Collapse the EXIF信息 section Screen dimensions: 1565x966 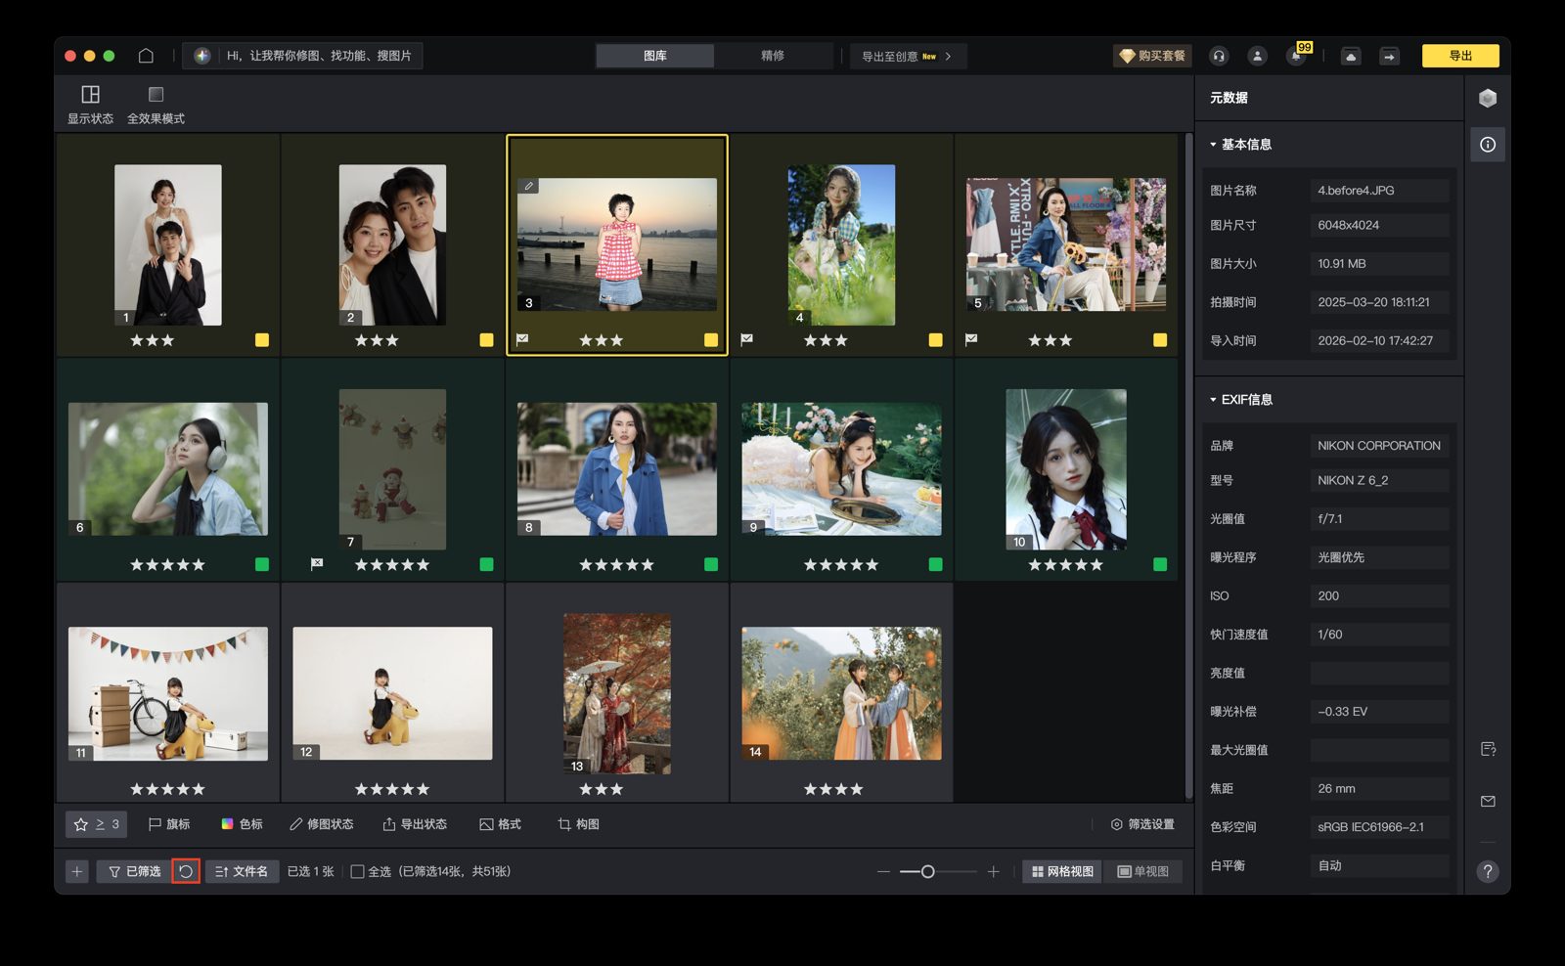(1211, 399)
